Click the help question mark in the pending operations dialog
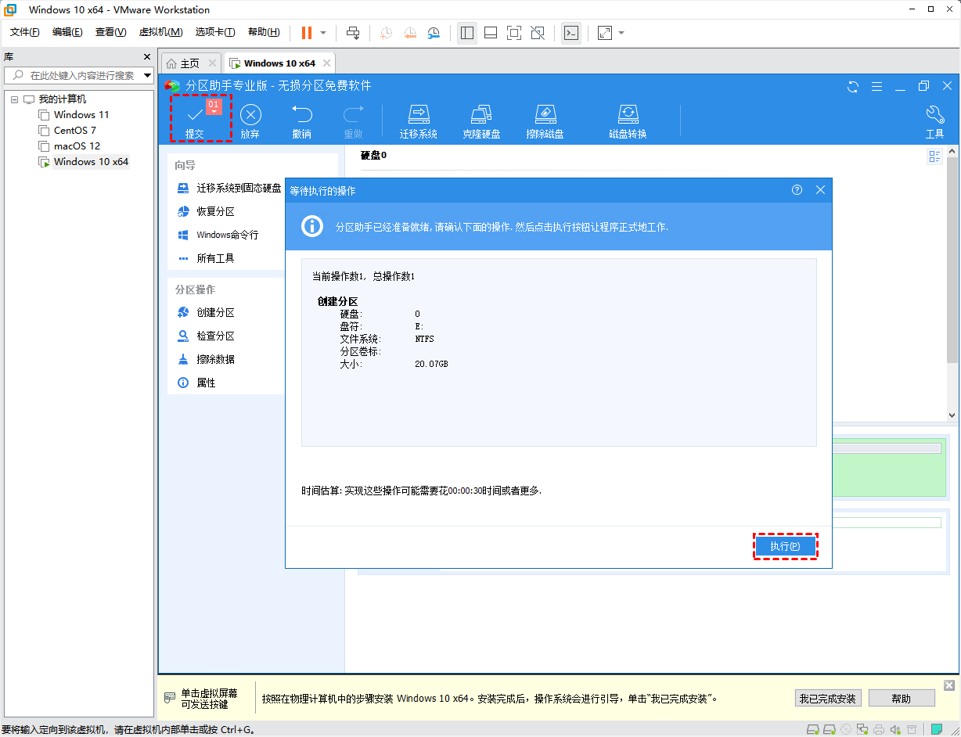The height and width of the screenshot is (737, 961). pyautogui.click(x=797, y=189)
